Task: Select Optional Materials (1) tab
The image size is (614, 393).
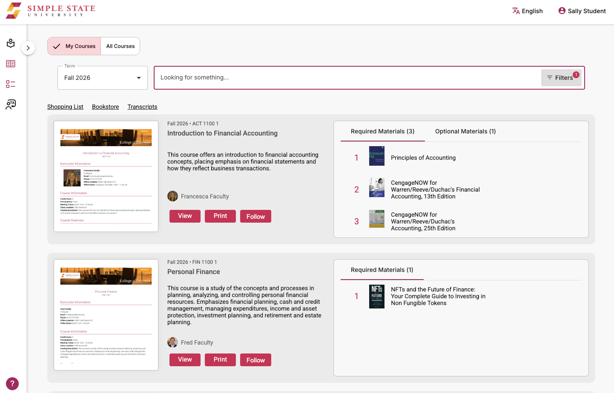Action: coord(465,131)
